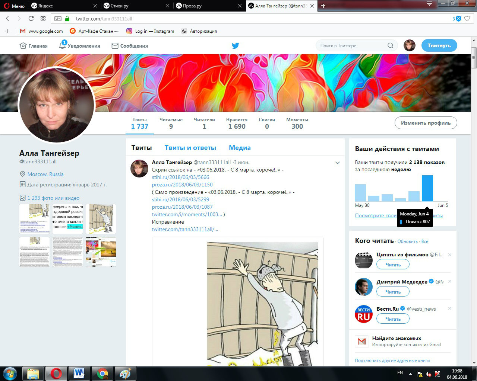The width and height of the screenshot is (477, 381).
Task: Open the Opera Меню button
Action: tap(14, 6)
